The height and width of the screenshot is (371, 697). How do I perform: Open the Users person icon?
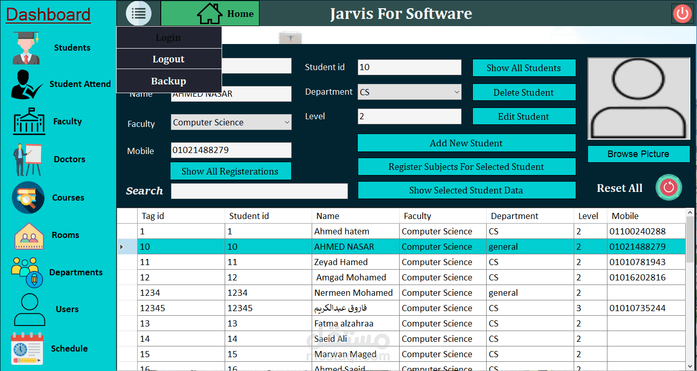(29, 309)
